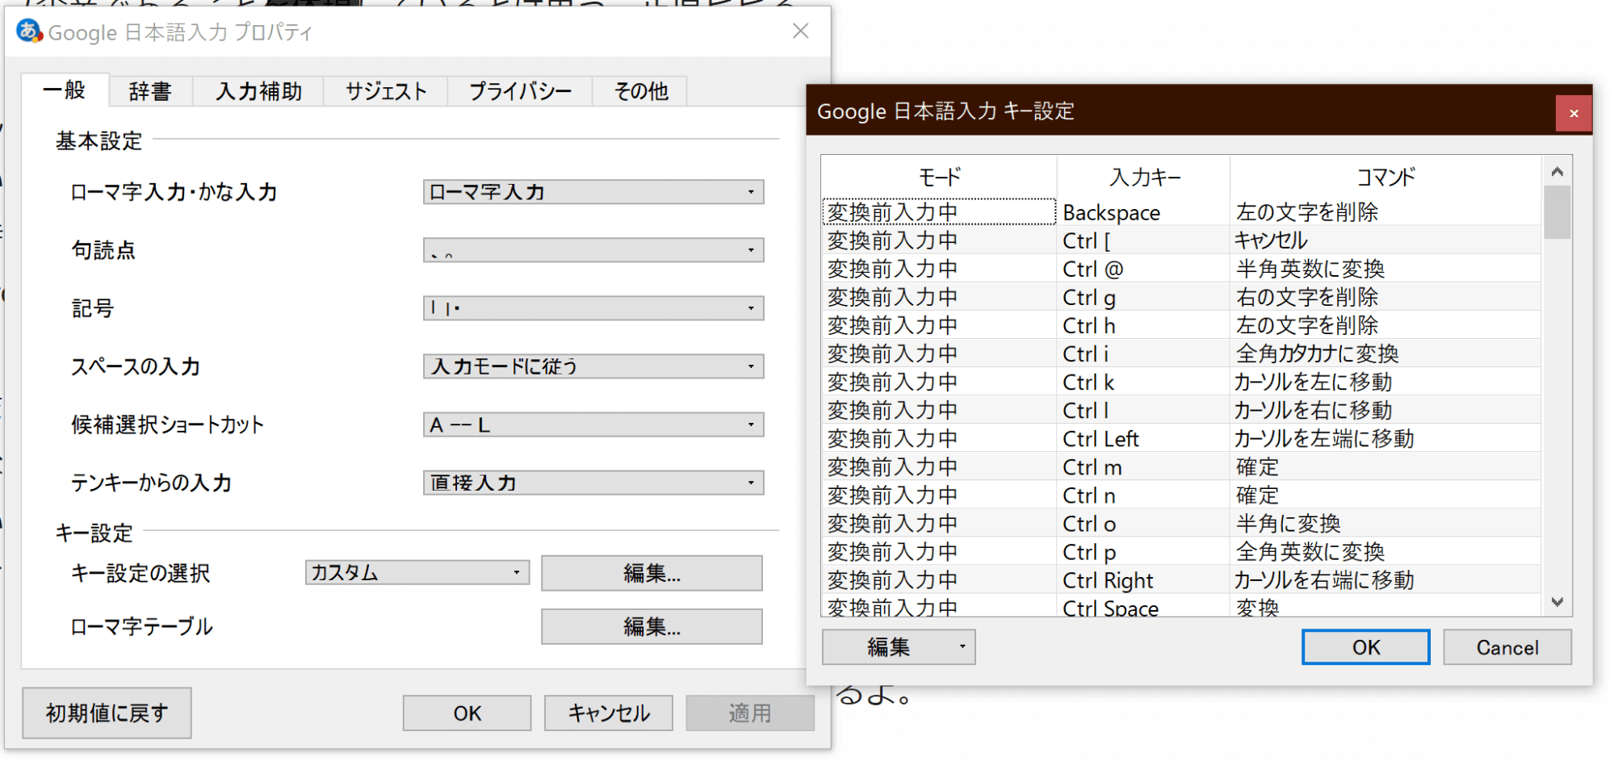
Task: Select the Ctrl Space key cell
Action: [1144, 606]
